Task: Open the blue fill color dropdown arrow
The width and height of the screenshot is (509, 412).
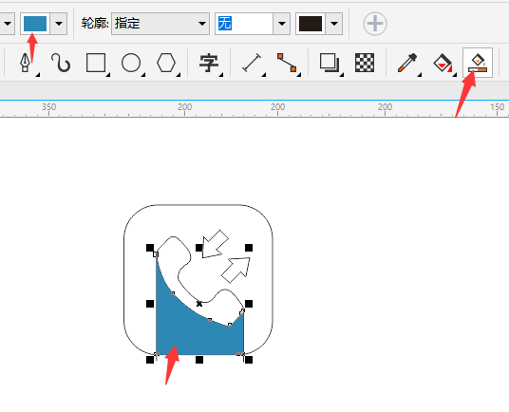Action: pos(59,24)
